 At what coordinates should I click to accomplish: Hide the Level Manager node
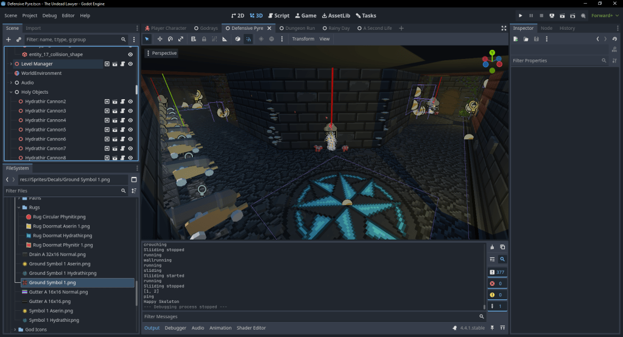pos(130,64)
